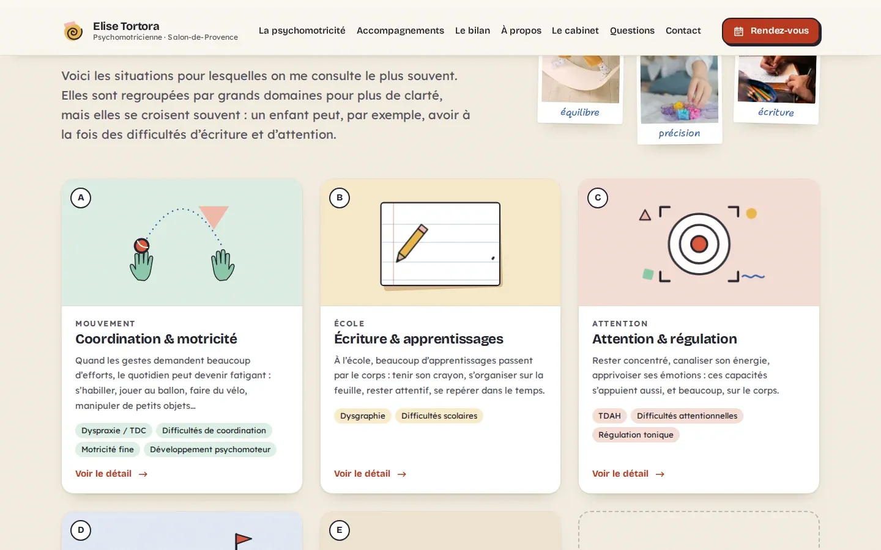Viewport: 881px width, 550px height.
Task: Click the écriture polaroid photo
Action: (776, 89)
